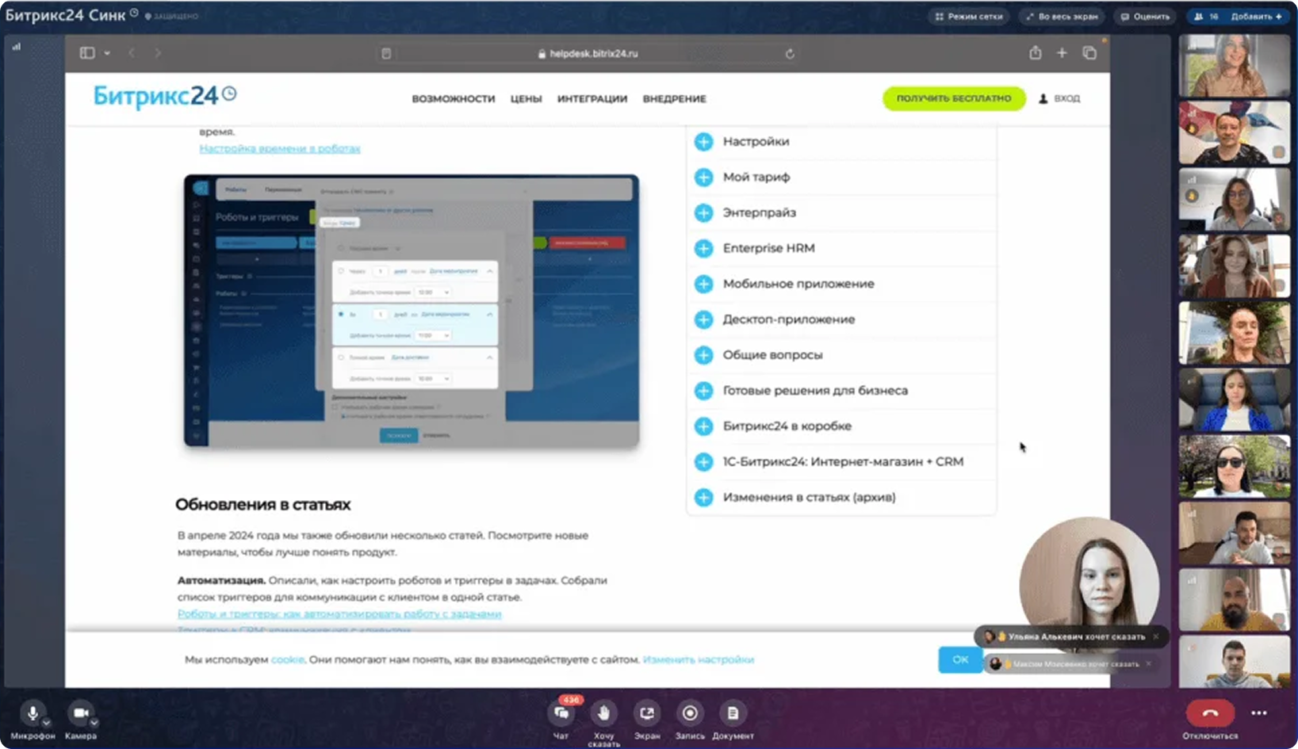Click the Защищено security indicator
1298x749 pixels.
point(171,16)
